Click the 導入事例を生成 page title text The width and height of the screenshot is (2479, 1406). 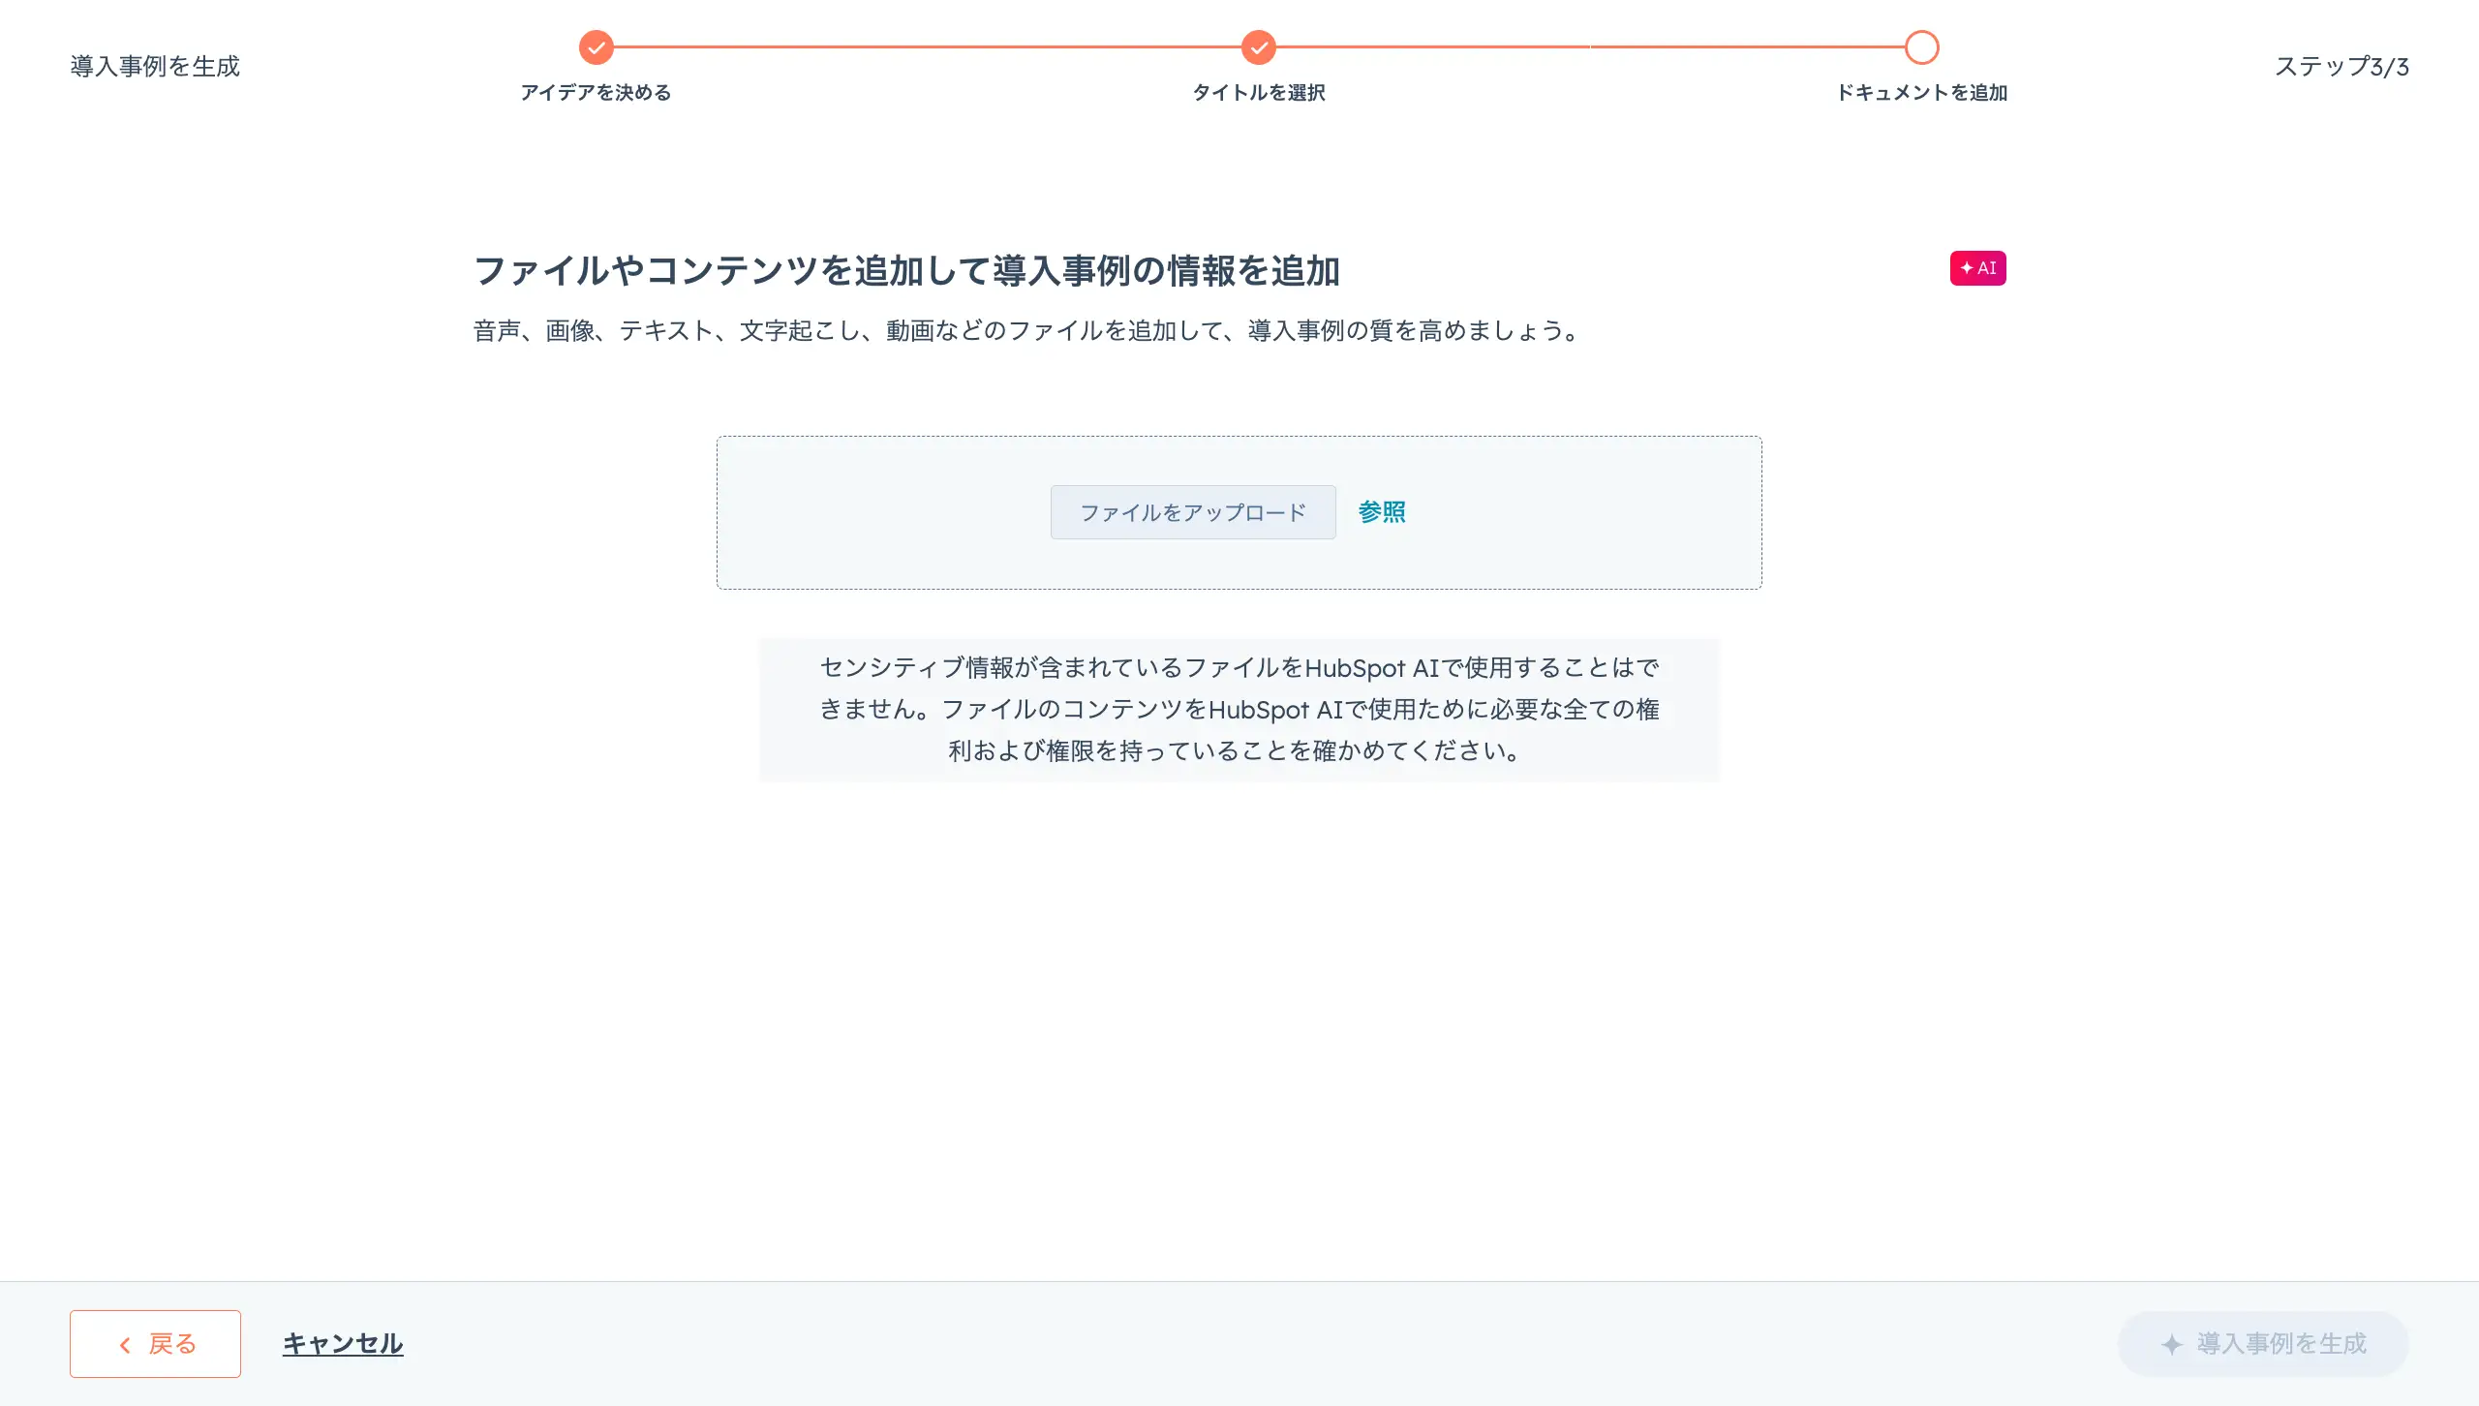tap(155, 66)
